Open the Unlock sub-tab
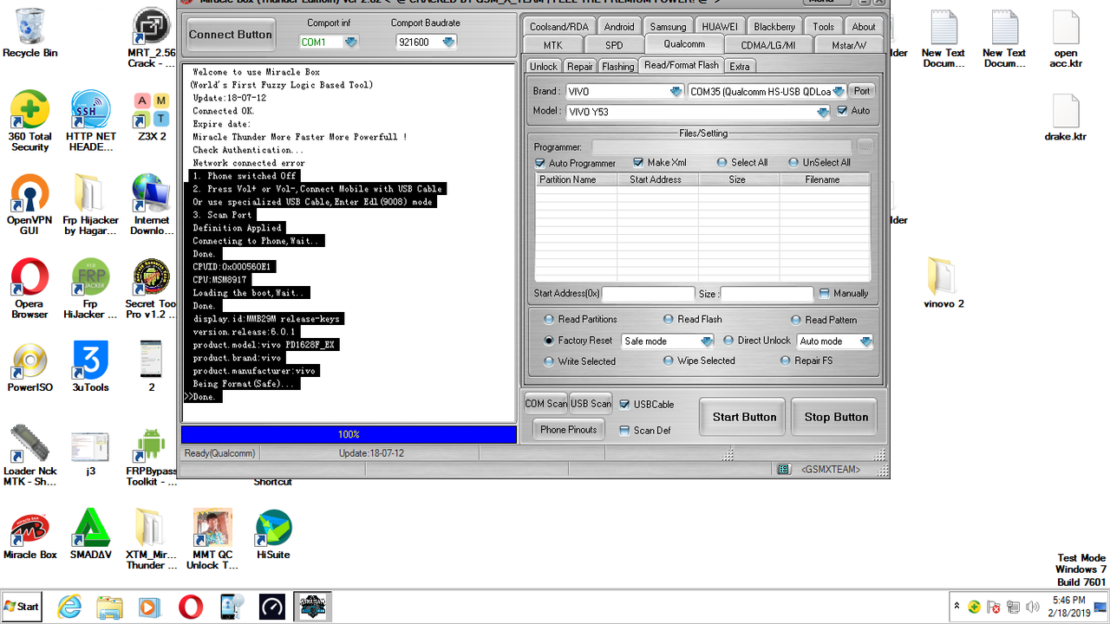 544,66
